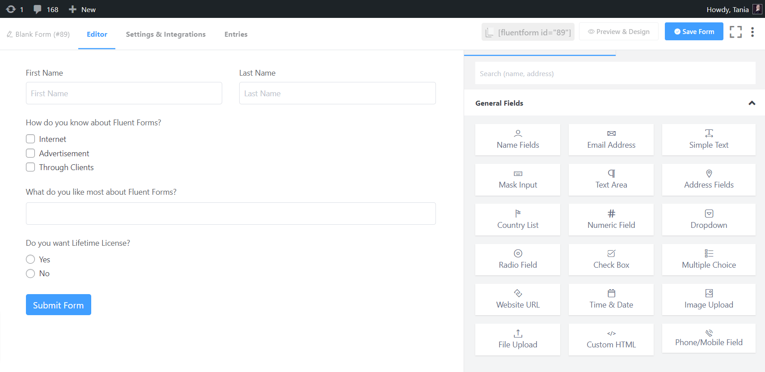Click the updates icon in admin bar
Viewport: 765px width, 372px height.
point(11,9)
